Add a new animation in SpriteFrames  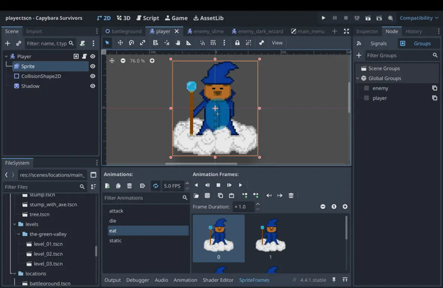108,185
